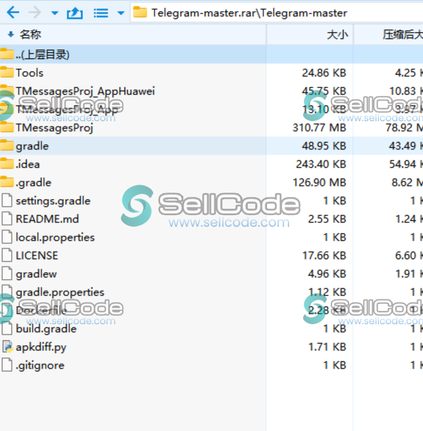Click the settings.gradle file name
The image size is (423, 431).
(x=53, y=201)
